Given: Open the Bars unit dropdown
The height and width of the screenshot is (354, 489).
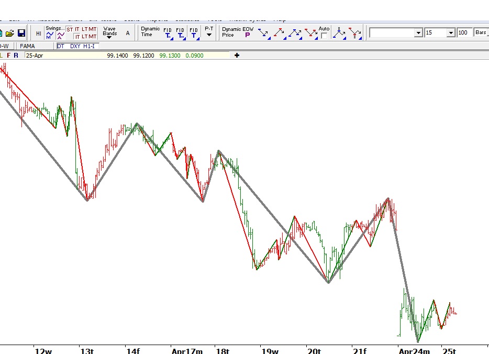Looking at the screenshot, I should tap(481, 32).
